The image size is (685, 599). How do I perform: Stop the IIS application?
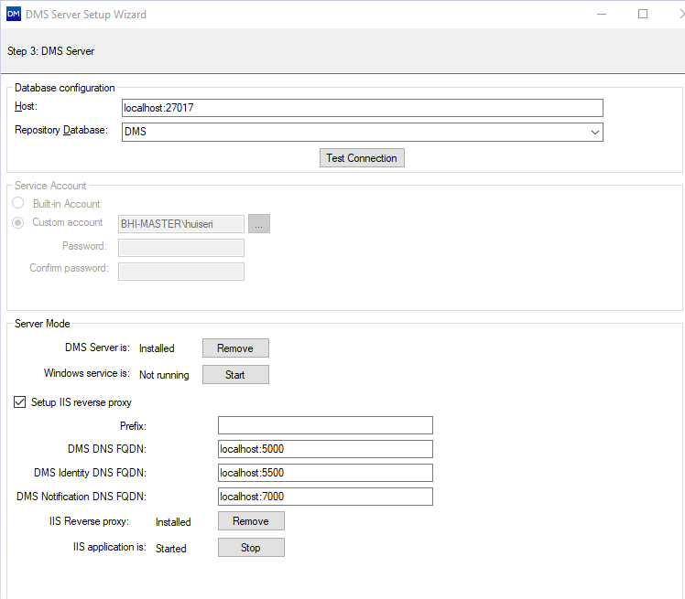251,548
